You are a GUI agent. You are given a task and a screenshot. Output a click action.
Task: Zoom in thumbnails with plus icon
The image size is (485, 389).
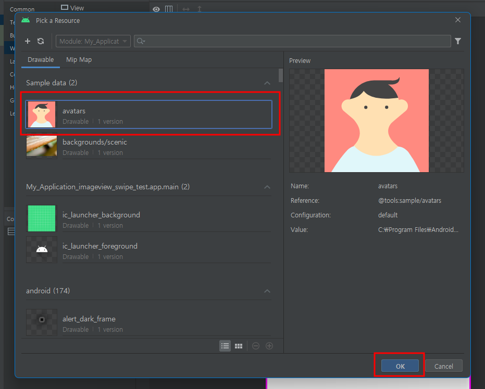(269, 346)
